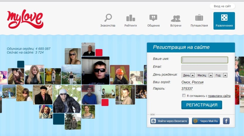Change city Омск, Россия link
Image resolution: width=244 pixels, height=136 pixels.
tap(192, 82)
